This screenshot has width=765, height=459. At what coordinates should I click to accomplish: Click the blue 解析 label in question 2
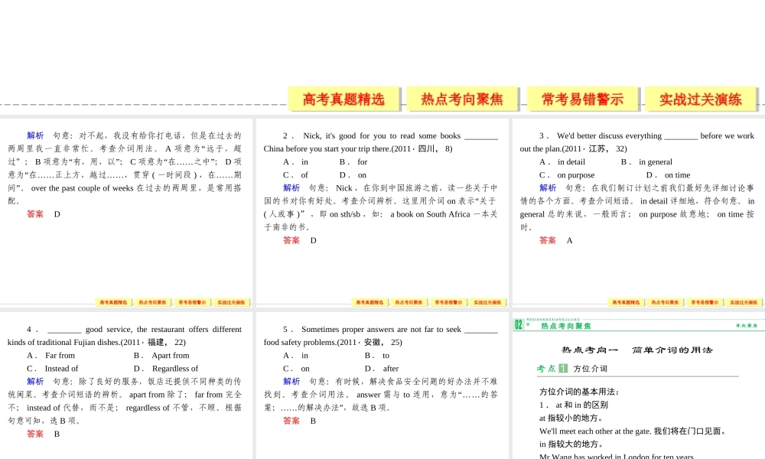pos(291,187)
